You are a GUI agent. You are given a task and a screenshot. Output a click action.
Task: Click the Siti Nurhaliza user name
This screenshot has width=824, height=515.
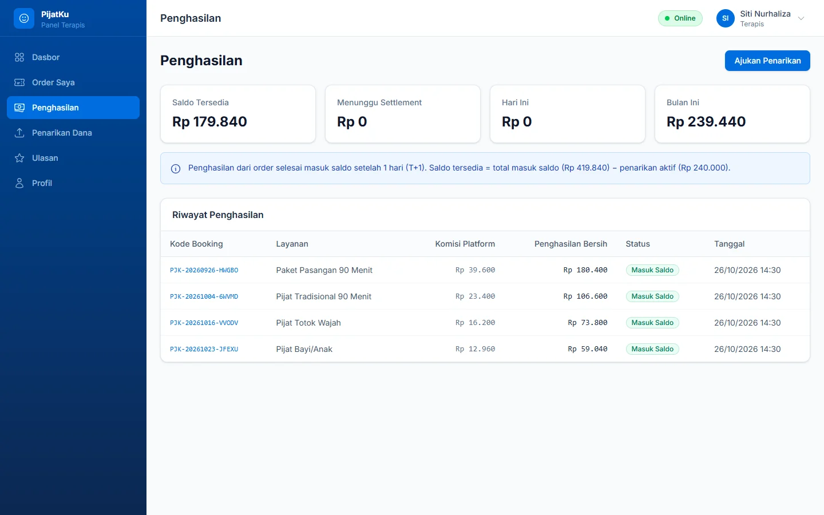pos(765,14)
